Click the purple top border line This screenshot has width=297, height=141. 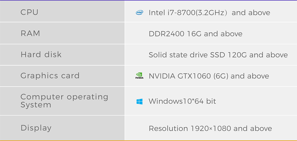point(148,0)
